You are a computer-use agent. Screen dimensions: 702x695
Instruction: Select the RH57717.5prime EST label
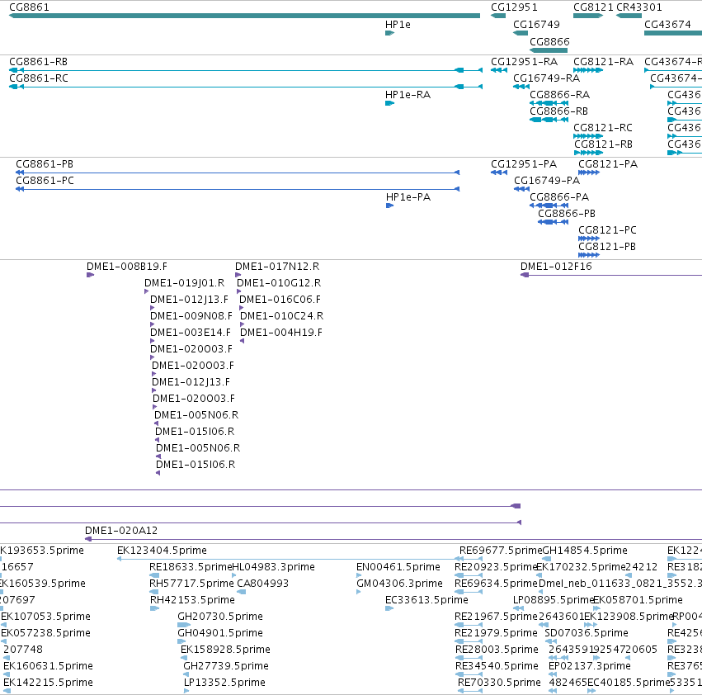(x=191, y=584)
